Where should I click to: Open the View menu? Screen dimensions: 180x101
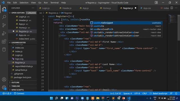point(33,3)
